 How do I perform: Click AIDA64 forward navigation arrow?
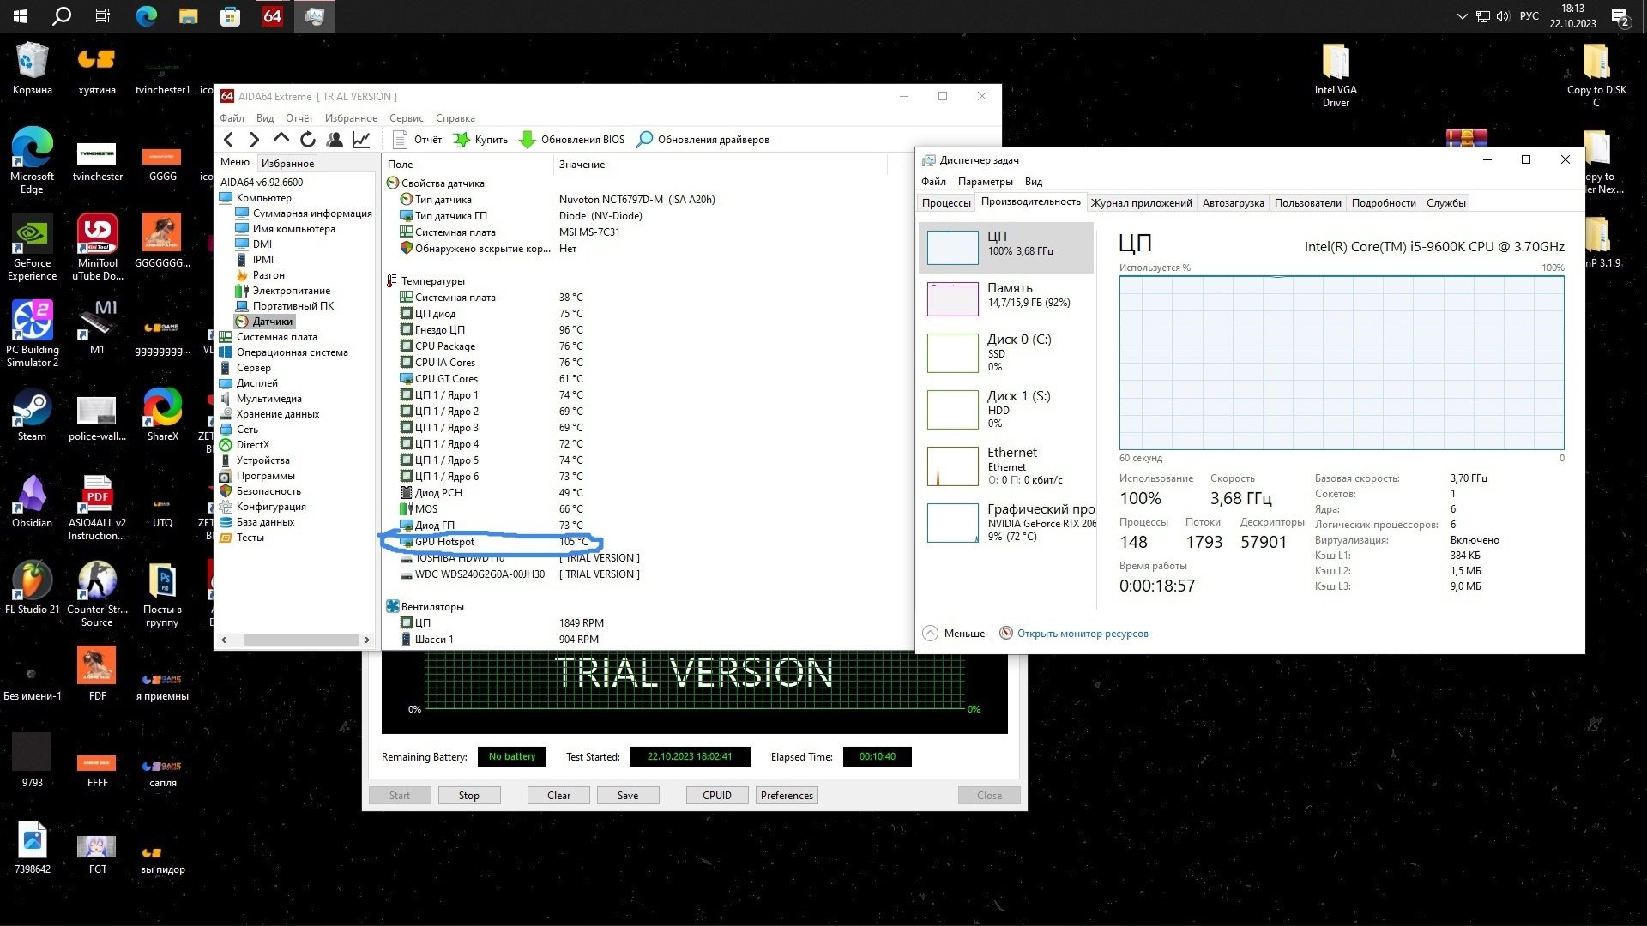click(254, 140)
